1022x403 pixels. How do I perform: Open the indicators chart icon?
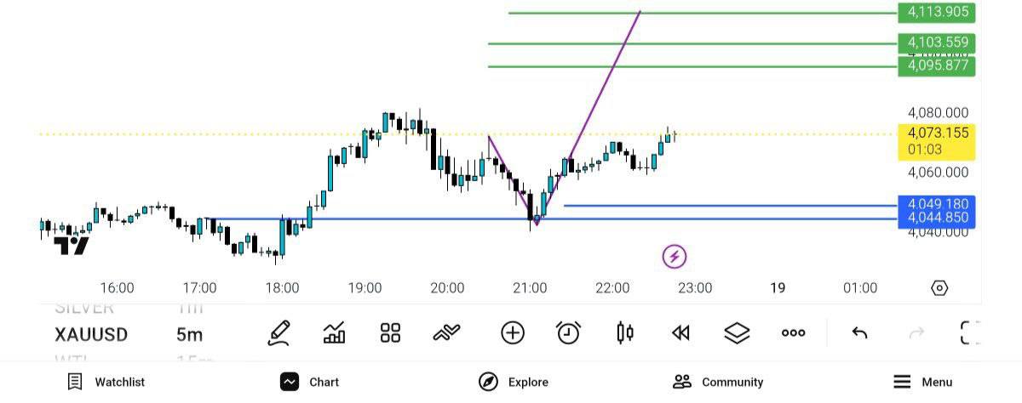click(x=335, y=333)
